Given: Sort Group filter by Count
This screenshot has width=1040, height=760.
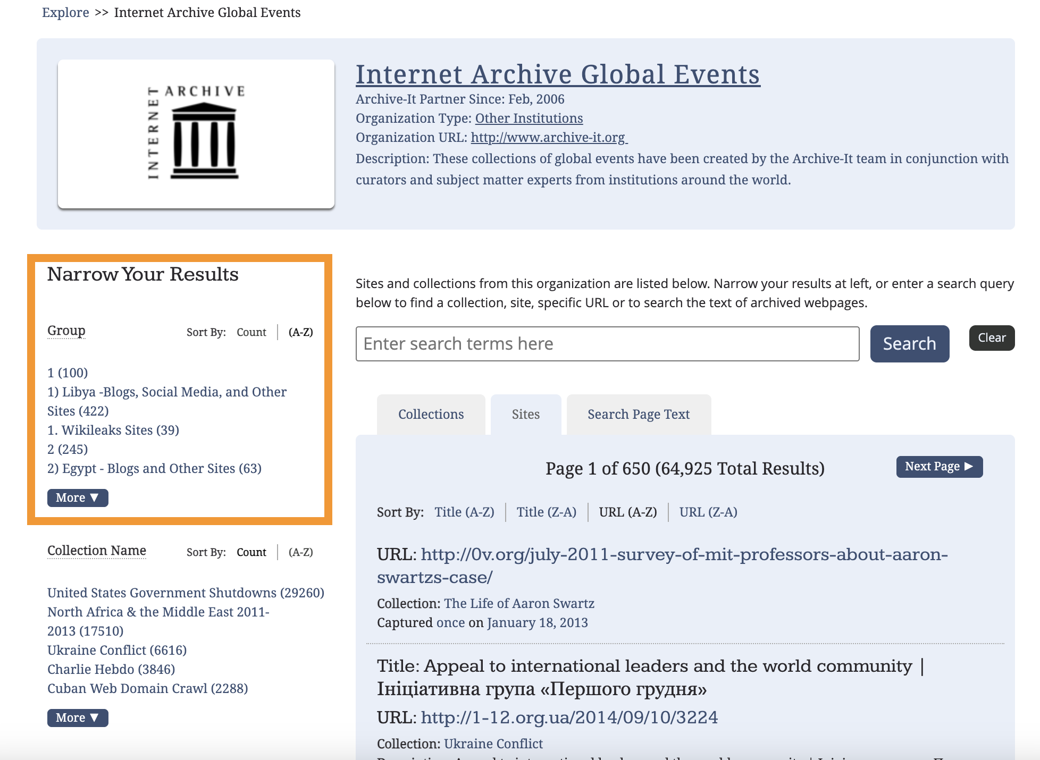Looking at the screenshot, I should [x=251, y=332].
